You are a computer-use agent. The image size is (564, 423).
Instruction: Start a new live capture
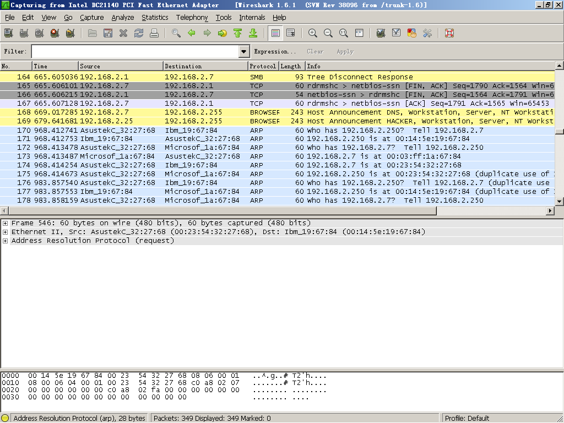tap(40, 33)
